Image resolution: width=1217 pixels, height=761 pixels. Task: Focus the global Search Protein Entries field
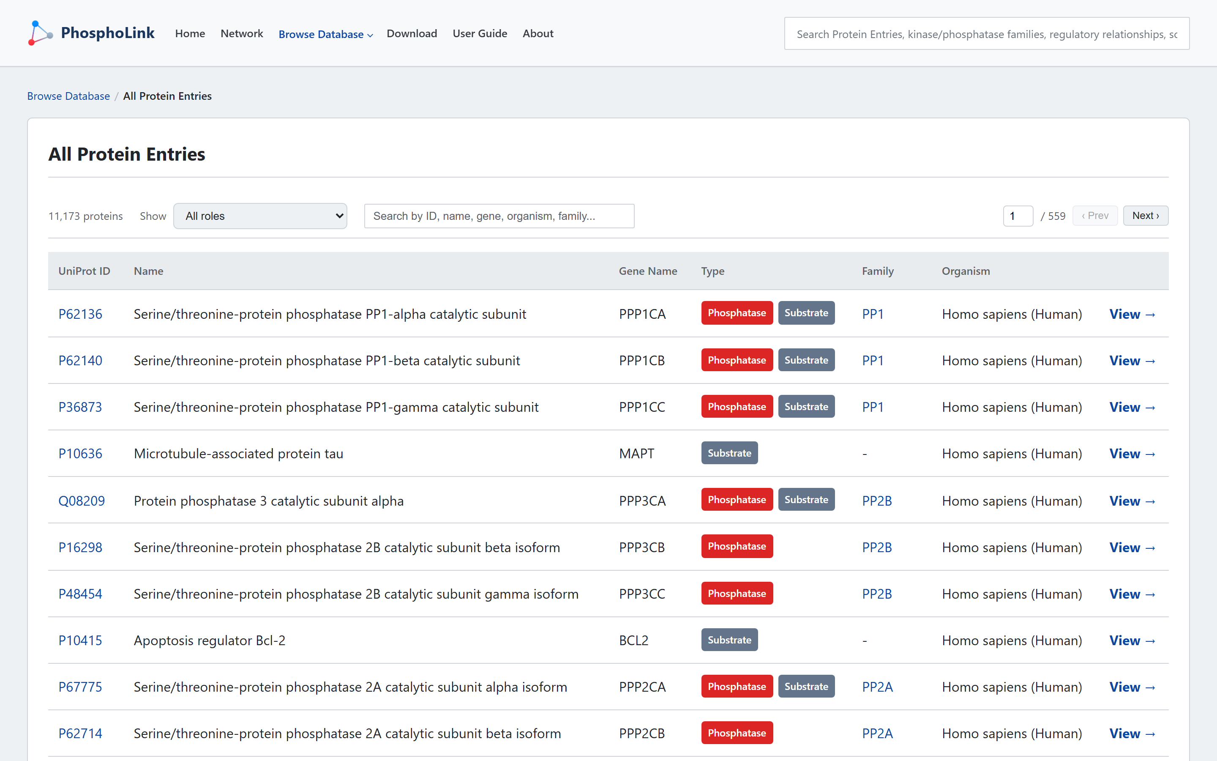coord(987,34)
